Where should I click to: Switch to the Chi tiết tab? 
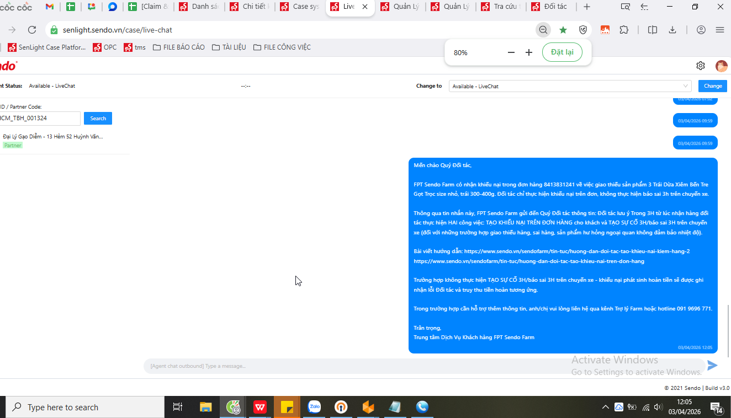click(x=250, y=7)
